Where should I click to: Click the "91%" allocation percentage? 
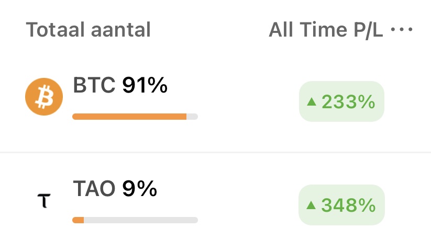pos(145,85)
